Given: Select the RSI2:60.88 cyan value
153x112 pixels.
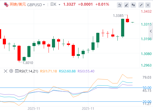Looking at the screenshot, I should (67, 71).
